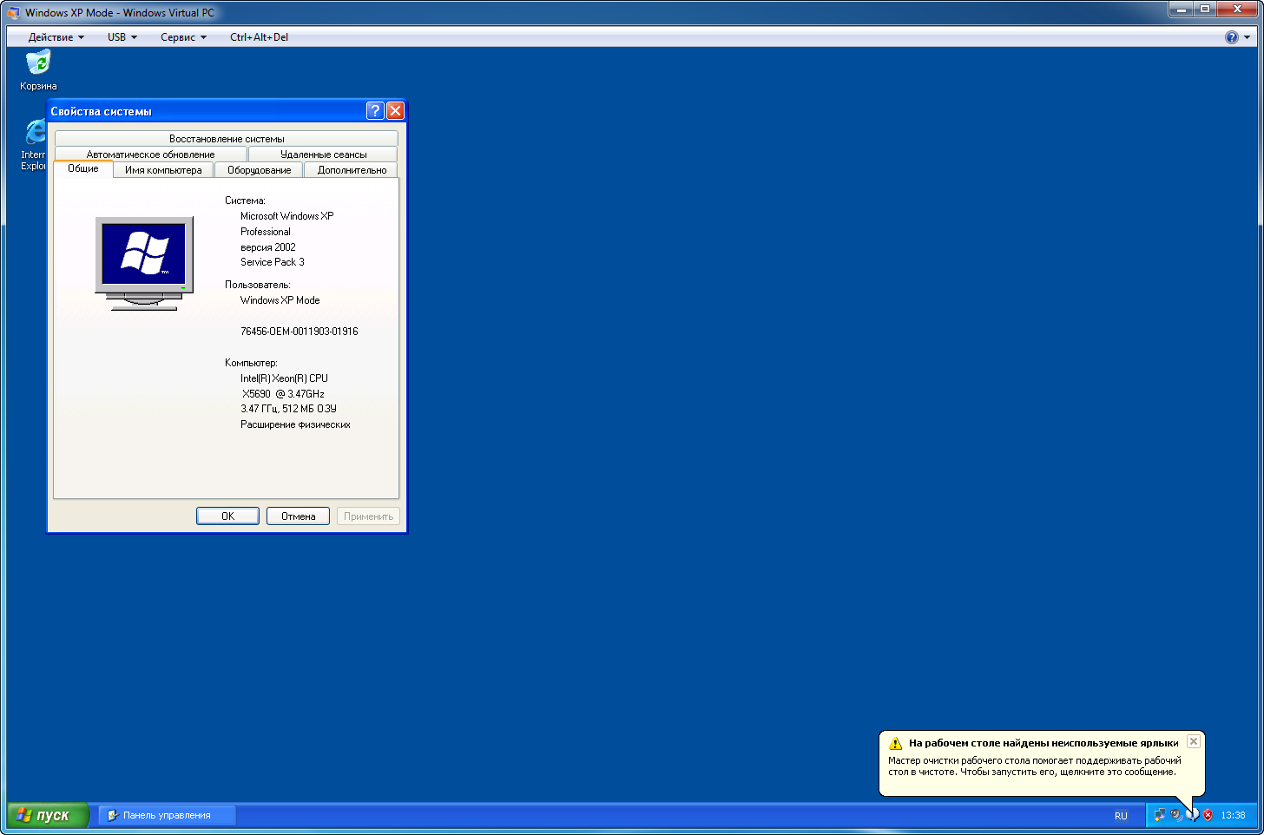Image resolution: width=1264 pixels, height=835 pixels.
Task: Click the Панель управления taskbar button
Action: (167, 815)
